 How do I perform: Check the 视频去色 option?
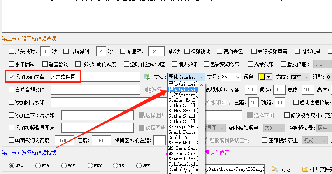[219, 51]
